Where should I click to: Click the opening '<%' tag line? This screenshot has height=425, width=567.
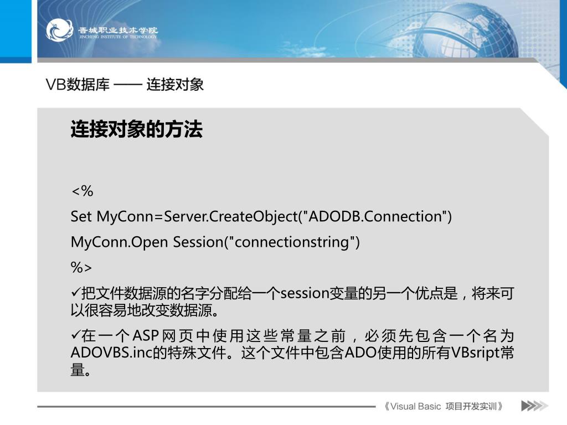click(83, 191)
